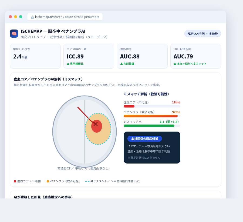Click the ※ 確定診断ではありません disclaimer
Viewport: 243px width, 222px height.
(x=144, y=158)
